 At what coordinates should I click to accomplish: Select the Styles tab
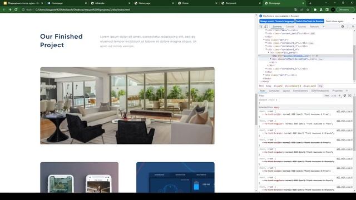[262, 91]
